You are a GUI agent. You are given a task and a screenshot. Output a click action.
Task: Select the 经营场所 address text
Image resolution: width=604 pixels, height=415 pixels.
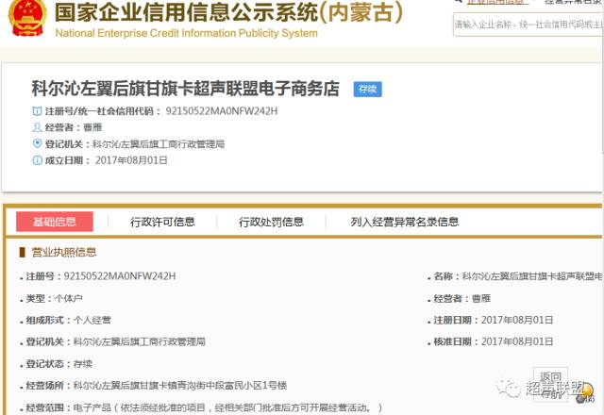tap(180, 386)
